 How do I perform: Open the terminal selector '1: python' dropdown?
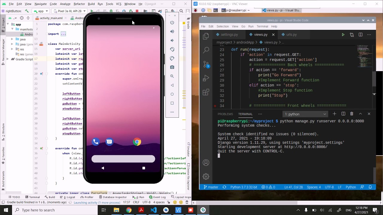[x=305, y=114]
